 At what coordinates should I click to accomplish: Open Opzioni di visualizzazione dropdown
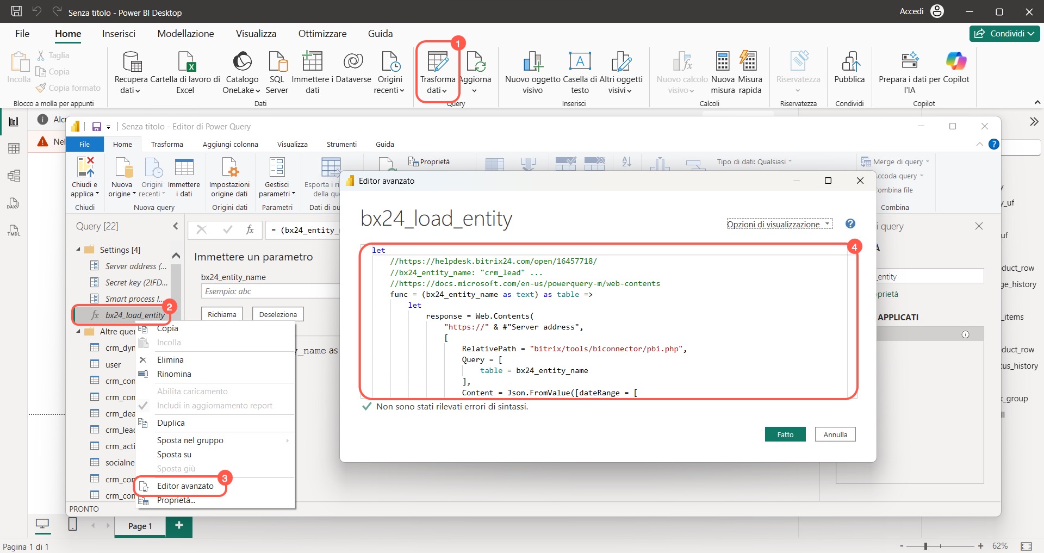(x=779, y=224)
